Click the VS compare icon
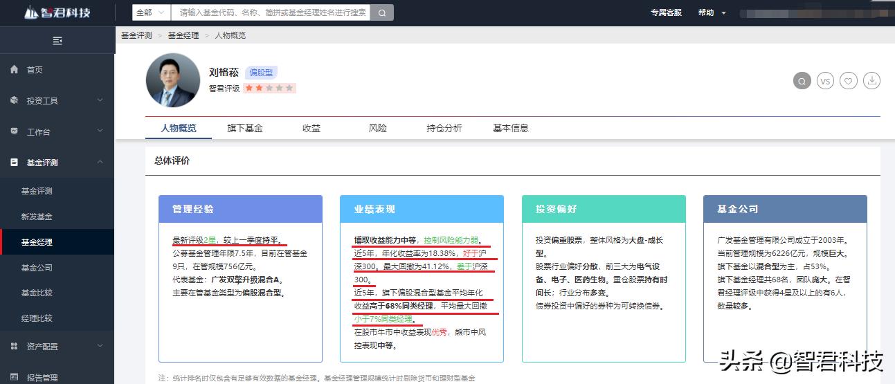This screenshot has height=384, width=895. click(825, 81)
